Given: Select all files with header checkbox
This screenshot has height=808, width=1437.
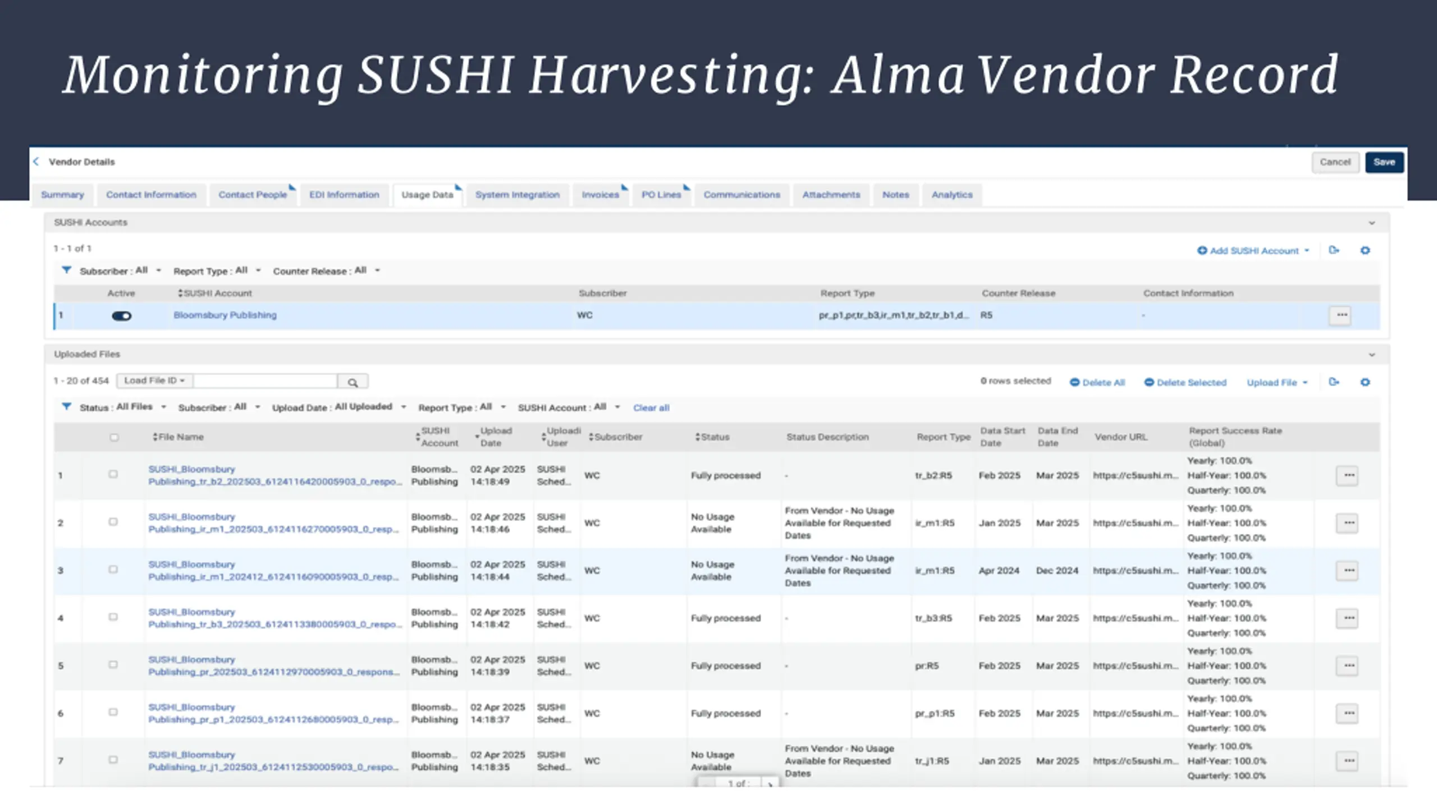Looking at the screenshot, I should click(114, 437).
